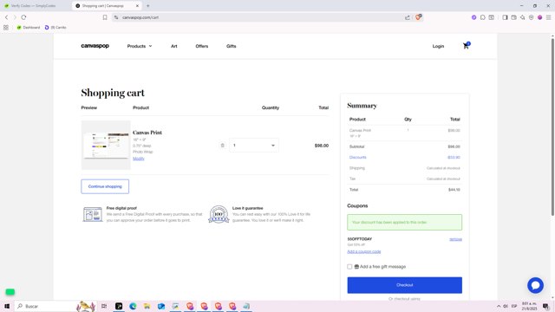Open the quantity dropdown
The height and width of the screenshot is (312, 555).
254,146
